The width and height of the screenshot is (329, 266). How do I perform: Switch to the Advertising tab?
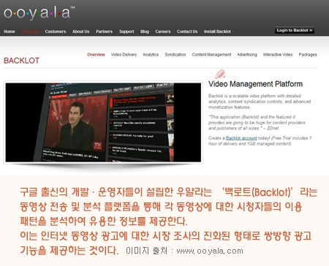pyautogui.click(x=247, y=55)
